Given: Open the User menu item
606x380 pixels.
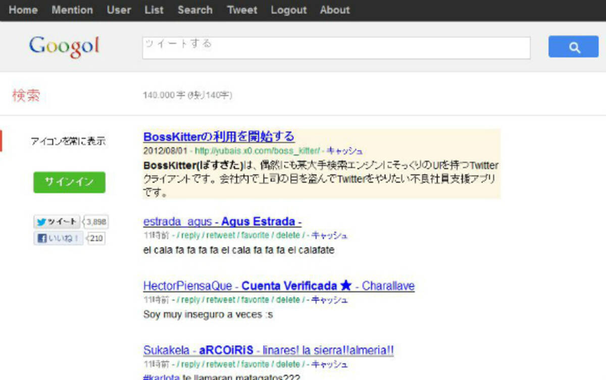Looking at the screenshot, I should pos(119,10).
